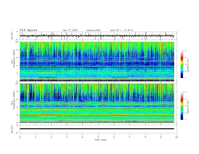Click the "ch.3(V)" axis label
The height and width of the screenshot is (154, 199).
tap(12, 129)
